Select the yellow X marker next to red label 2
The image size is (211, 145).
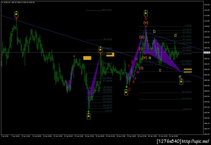tap(126, 92)
